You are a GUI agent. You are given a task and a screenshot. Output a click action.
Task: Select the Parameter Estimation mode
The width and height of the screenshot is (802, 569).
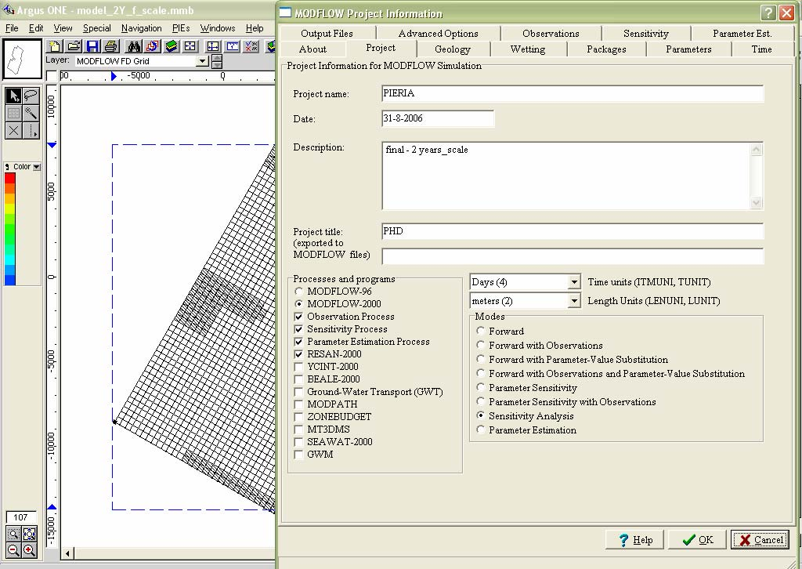click(480, 429)
